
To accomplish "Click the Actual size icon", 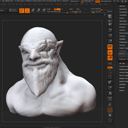I will (110, 35).
